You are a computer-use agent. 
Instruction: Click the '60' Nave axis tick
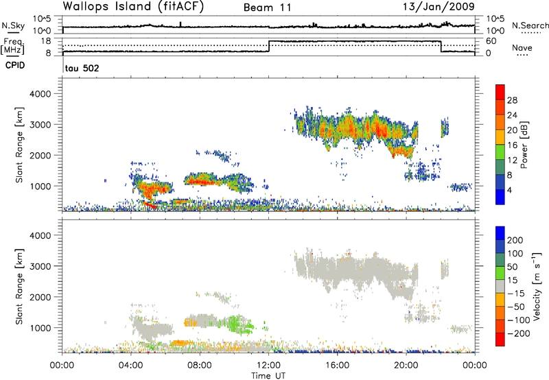tap(491, 41)
